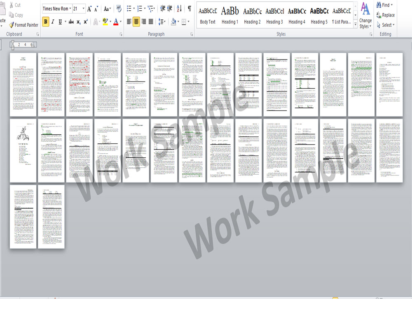Expand the Styles gallery
Viewport: 412px width, 309px height.
(355, 24)
